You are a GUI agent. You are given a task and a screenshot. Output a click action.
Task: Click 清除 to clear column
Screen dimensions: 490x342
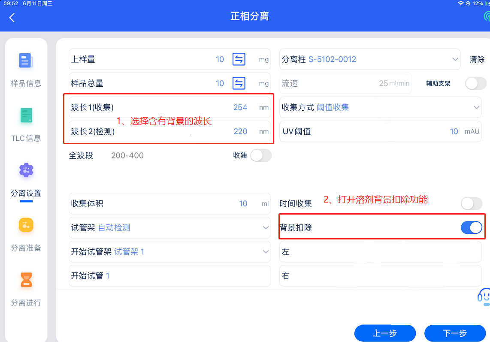[477, 59]
